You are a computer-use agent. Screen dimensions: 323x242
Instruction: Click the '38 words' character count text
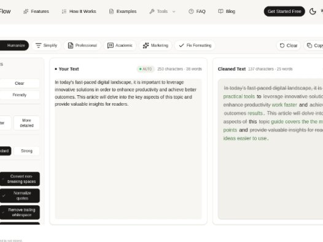pyautogui.click(x=194, y=69)
